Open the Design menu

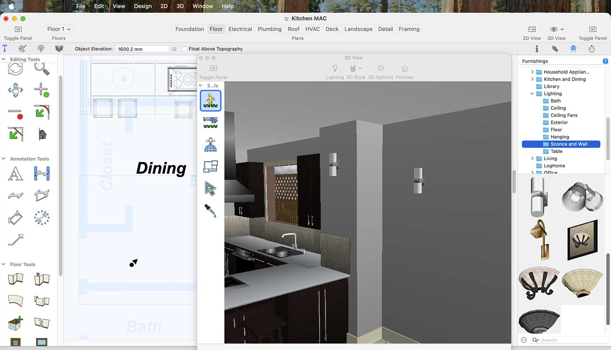(143, 6)
